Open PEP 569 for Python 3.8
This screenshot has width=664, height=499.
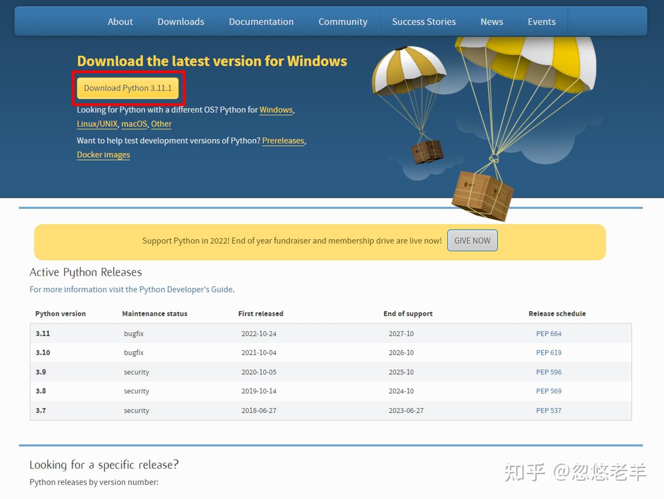(x=549, y=391)
